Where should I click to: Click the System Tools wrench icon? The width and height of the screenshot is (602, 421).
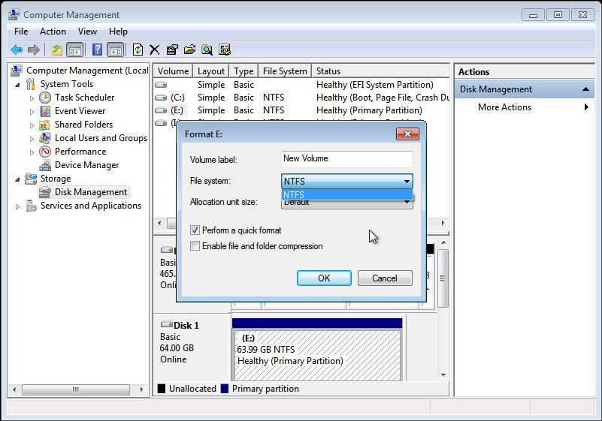pos(31,84)
